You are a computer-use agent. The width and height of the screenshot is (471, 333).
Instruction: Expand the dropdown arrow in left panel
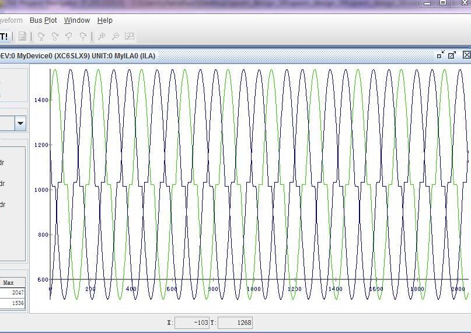point(20,123)
